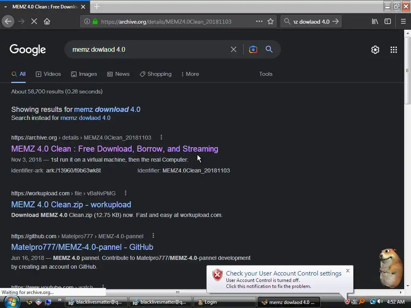Click the vertical scrollbar thumb
This screenshot has height=308, width=411.
[407, 71]
